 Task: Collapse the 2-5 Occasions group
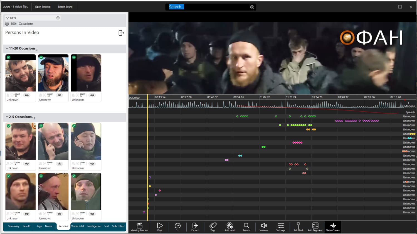[x=7, y=117]
